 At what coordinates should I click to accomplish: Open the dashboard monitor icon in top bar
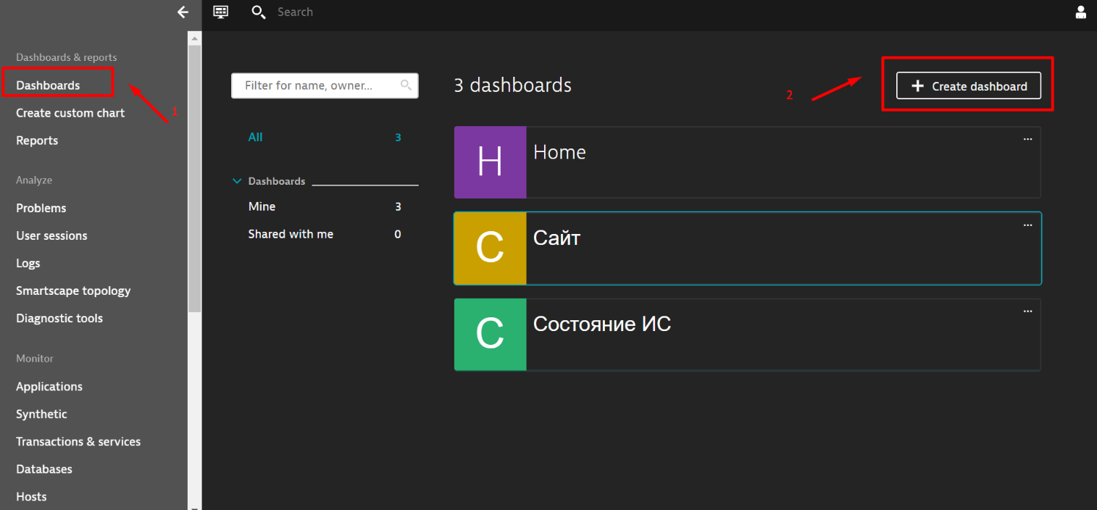[221, 12]
